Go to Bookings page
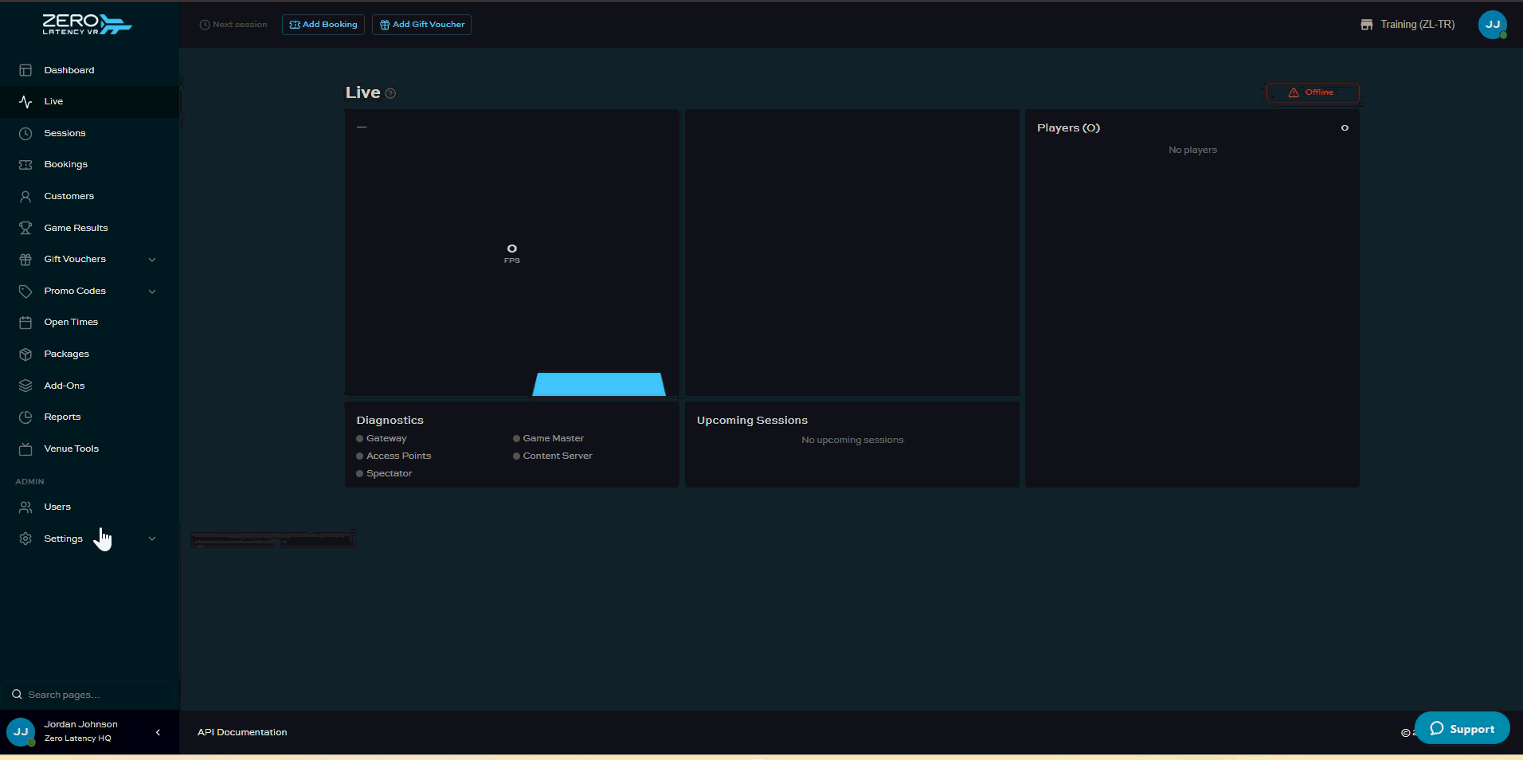The image size is (1523, 760). tap(66, 165)
